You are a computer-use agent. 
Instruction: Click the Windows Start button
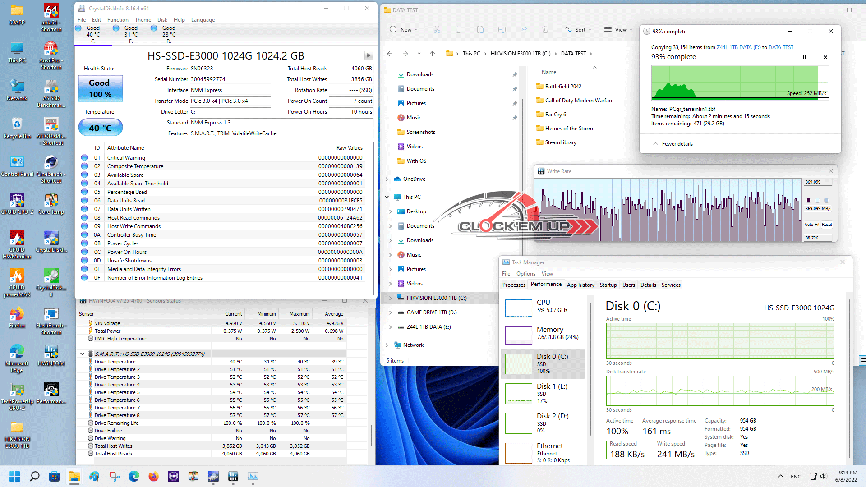pos(14,476)
